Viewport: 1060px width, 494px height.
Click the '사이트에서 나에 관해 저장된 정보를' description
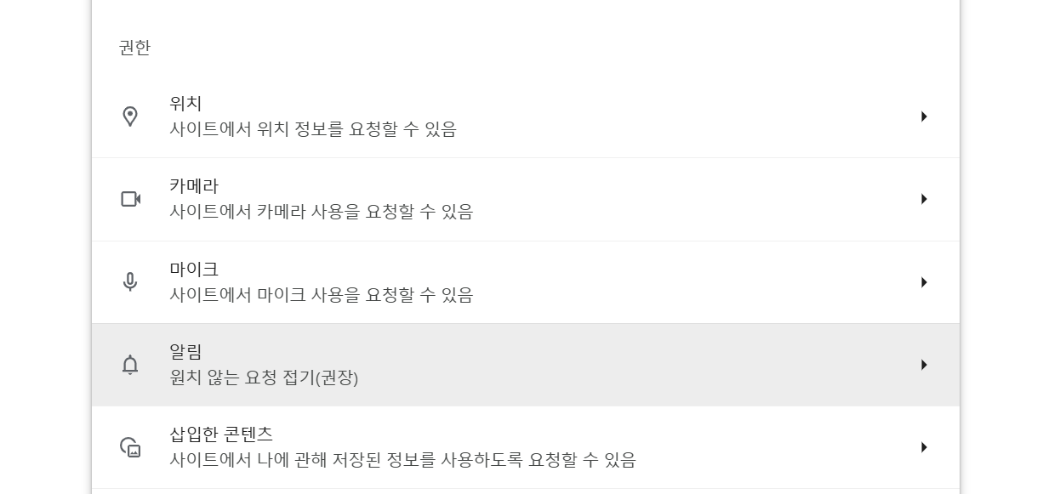click(x=402, y=460)
